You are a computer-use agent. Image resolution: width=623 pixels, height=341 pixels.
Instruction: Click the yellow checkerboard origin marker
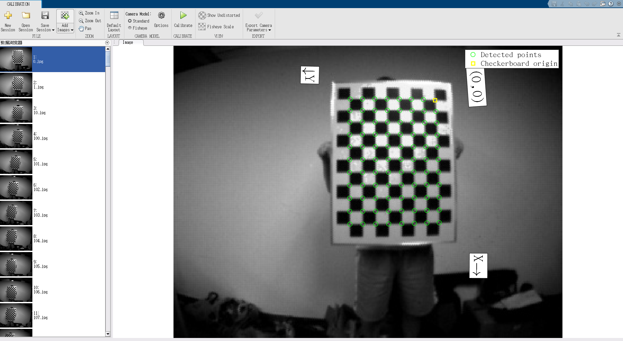[x=435, y=100]
